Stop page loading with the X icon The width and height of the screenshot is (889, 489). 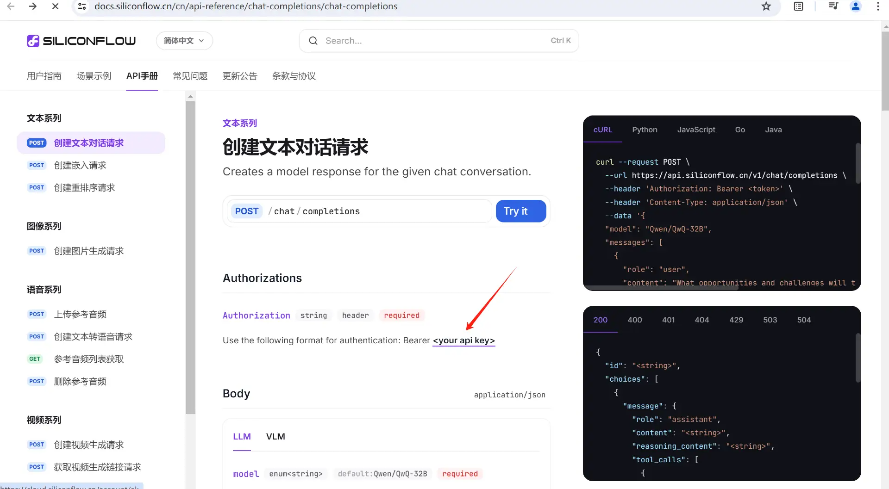tap(55, 6)
